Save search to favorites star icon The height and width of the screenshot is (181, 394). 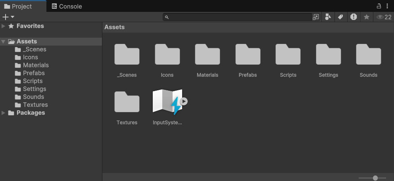click(367, 17)
